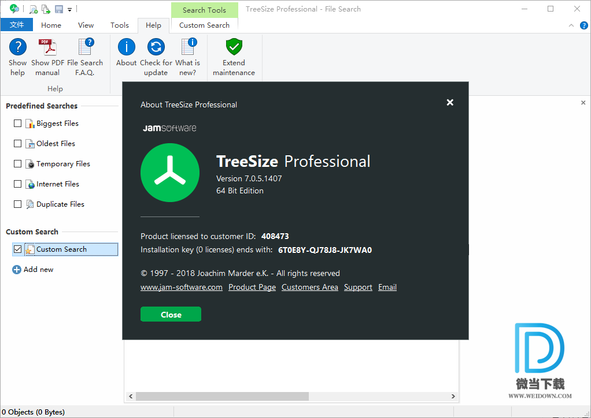Click the Search Tools contextual tab
The height and width of the screenshot is (418, 591).
204,10
